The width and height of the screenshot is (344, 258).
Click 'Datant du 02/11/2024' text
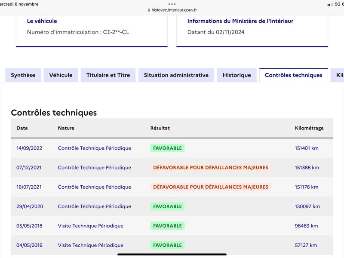pyautogui.click(x=216, y=32)
